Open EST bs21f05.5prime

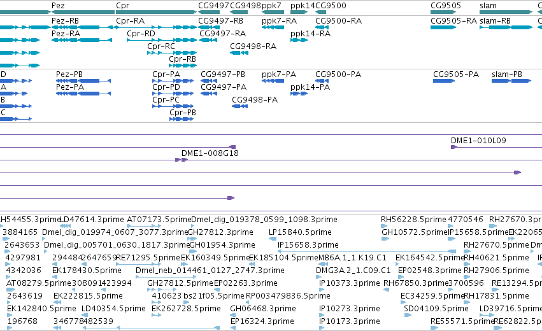[x=214, y=296]
